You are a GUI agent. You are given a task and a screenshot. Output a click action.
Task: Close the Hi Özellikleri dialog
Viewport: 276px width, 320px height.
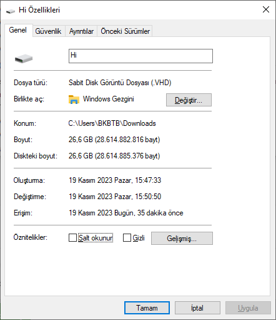[266, 9]
